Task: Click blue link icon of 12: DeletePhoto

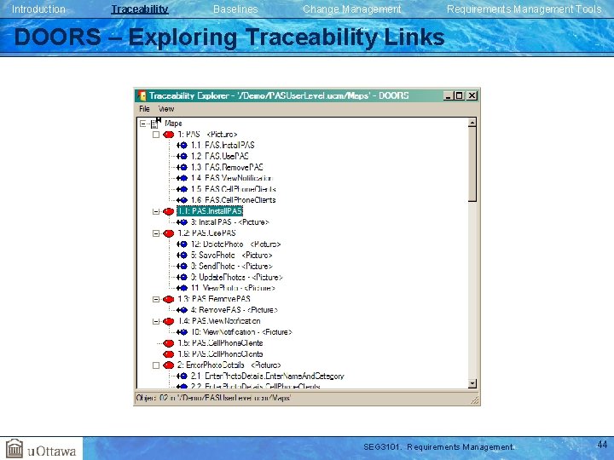Action: coord(182,244)
